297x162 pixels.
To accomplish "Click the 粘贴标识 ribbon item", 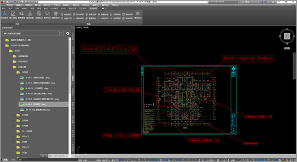I will coord(128,18).
